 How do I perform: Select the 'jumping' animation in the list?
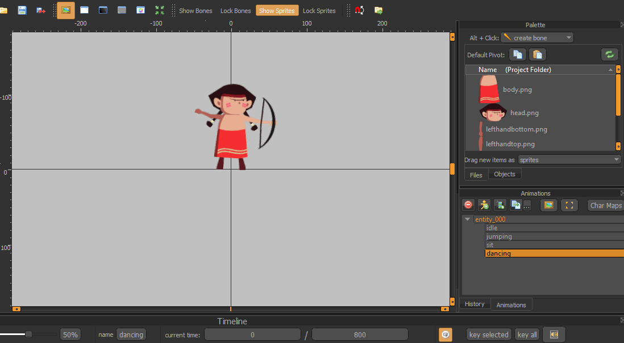click(x=499, y=236)
